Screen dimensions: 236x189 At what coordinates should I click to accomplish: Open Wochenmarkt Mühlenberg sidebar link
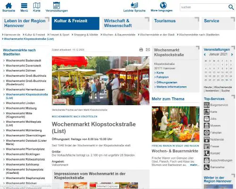[24, 130]
